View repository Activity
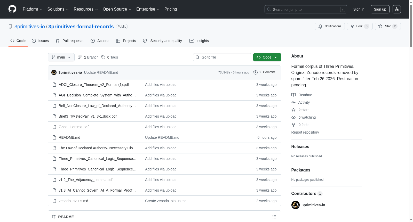Image resolution: width=413 pixels, height=222 pixels. coord(300,102)
